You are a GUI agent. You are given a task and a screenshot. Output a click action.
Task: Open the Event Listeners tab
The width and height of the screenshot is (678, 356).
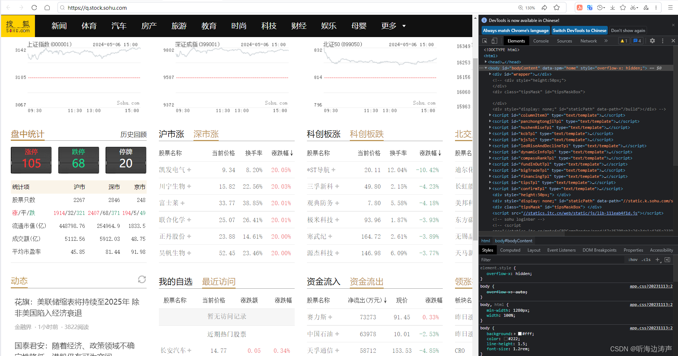[x=561, y=250]
